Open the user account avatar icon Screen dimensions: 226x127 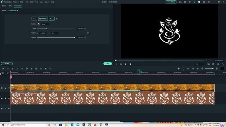pyautogui.click(x=199, y=2)
